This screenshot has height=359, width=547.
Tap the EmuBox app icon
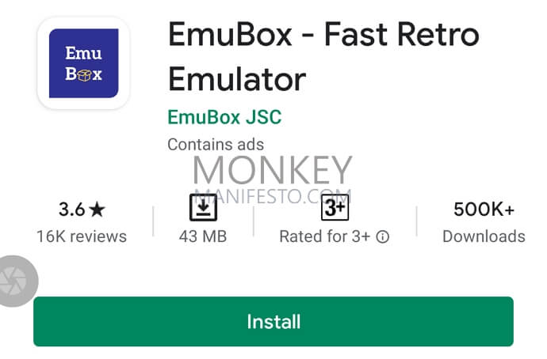point(83,63)
